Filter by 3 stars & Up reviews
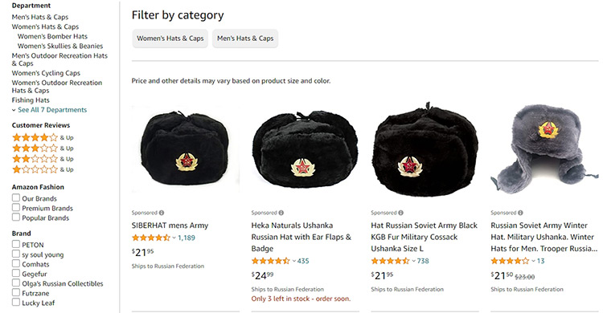Screen dimensions: 603x313 point(43,148)
